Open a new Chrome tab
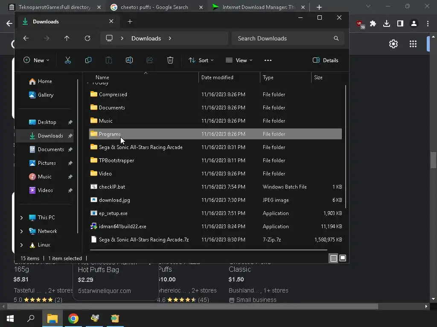 pyautogui.click(x=319, y=7)
